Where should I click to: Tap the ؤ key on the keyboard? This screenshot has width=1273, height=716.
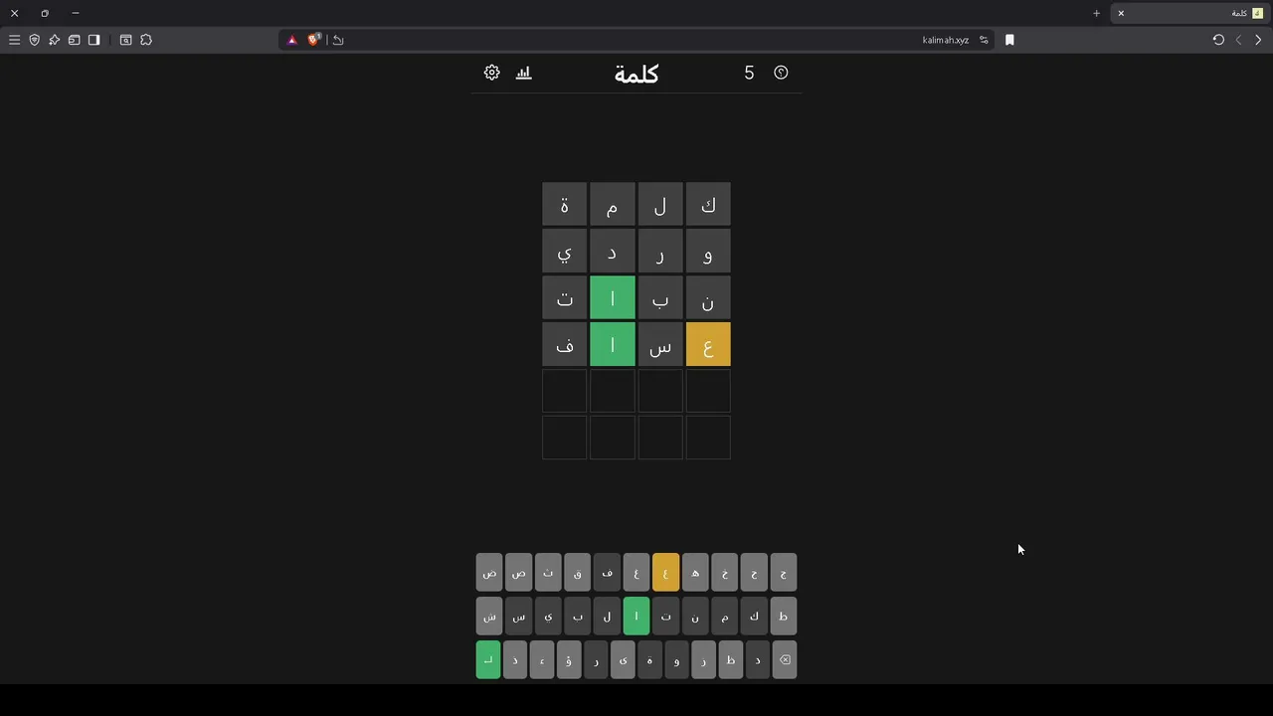point(569,659)
